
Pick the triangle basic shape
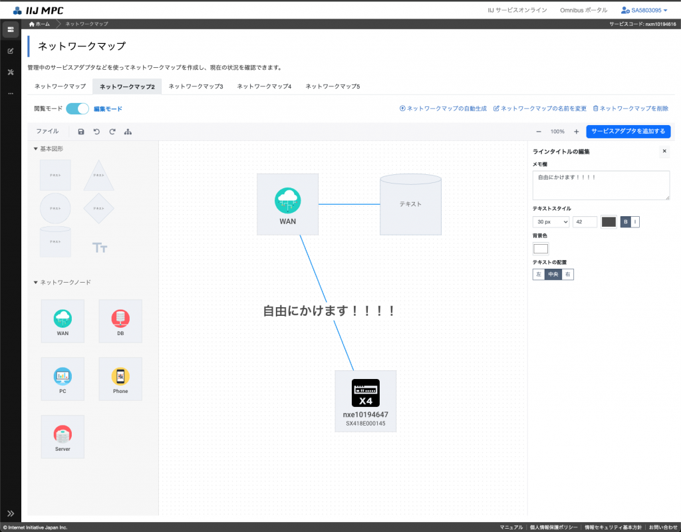[x=98, y=176]
